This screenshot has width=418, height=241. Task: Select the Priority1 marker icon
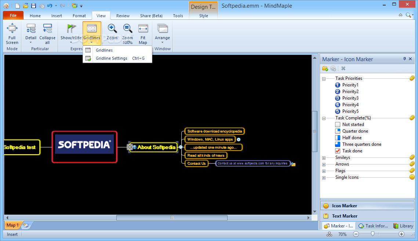pos(338,85)
